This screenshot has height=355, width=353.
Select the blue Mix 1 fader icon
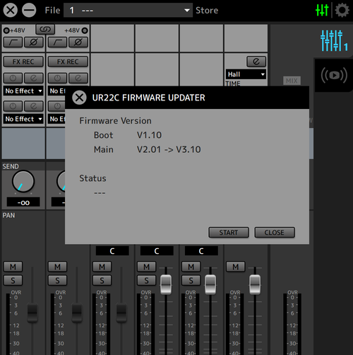pos(334,41)
